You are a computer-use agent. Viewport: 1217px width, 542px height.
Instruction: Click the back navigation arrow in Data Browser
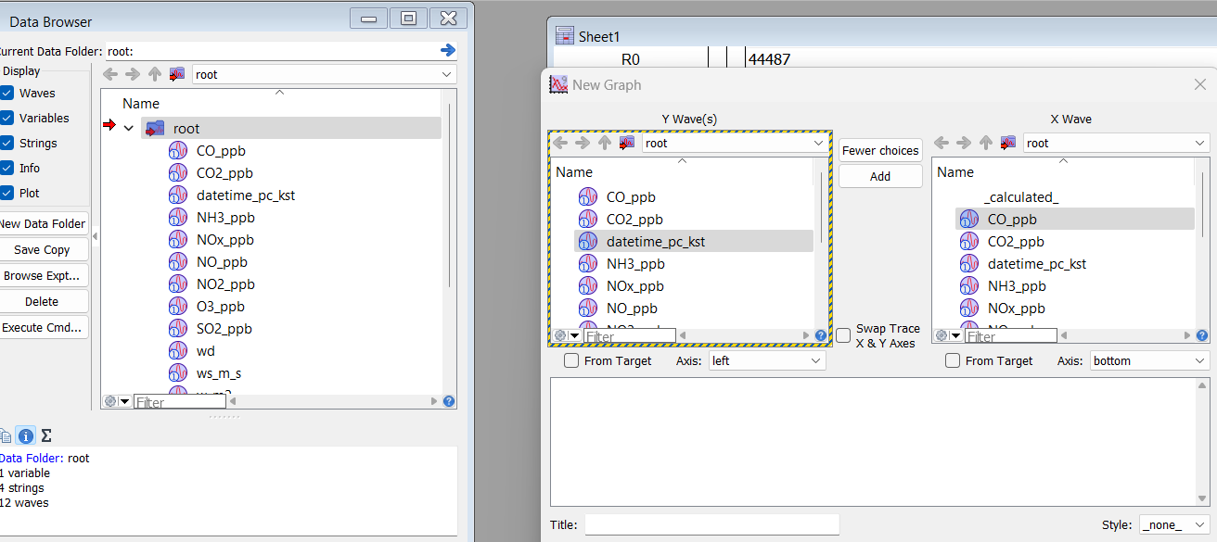pos(109,73)
